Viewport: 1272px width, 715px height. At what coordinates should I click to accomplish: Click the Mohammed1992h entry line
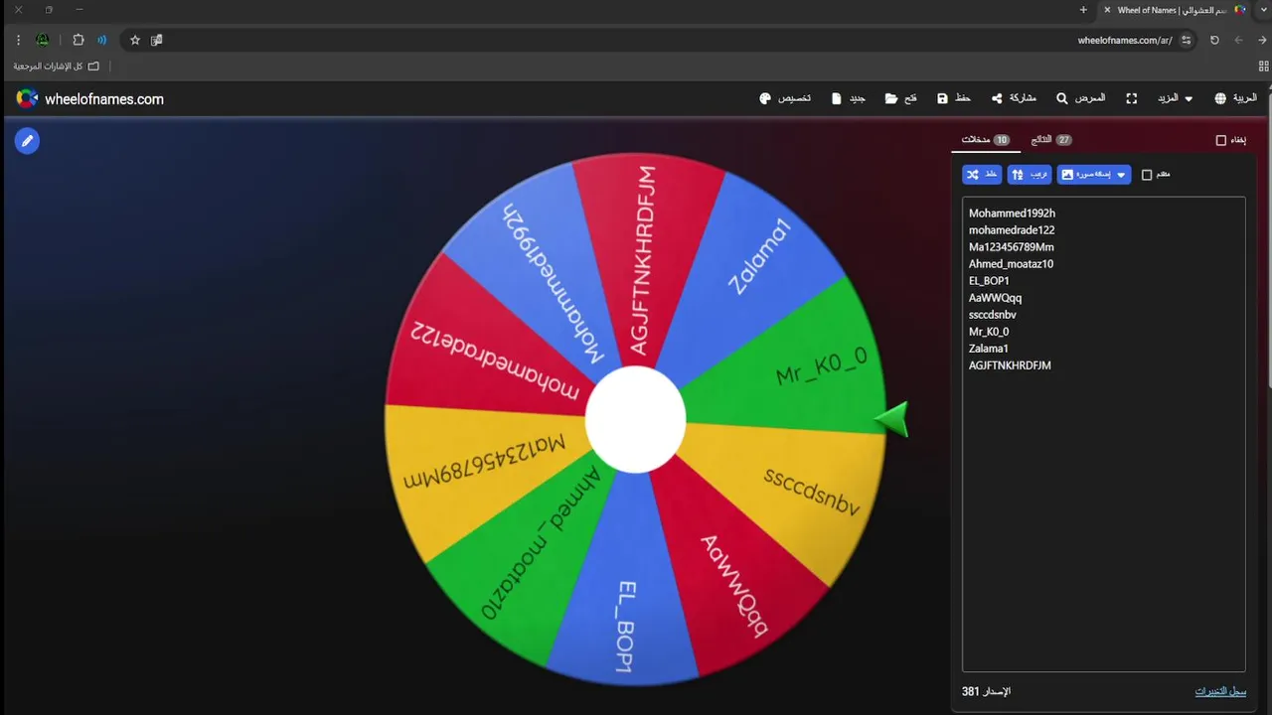coord(1012,214)
